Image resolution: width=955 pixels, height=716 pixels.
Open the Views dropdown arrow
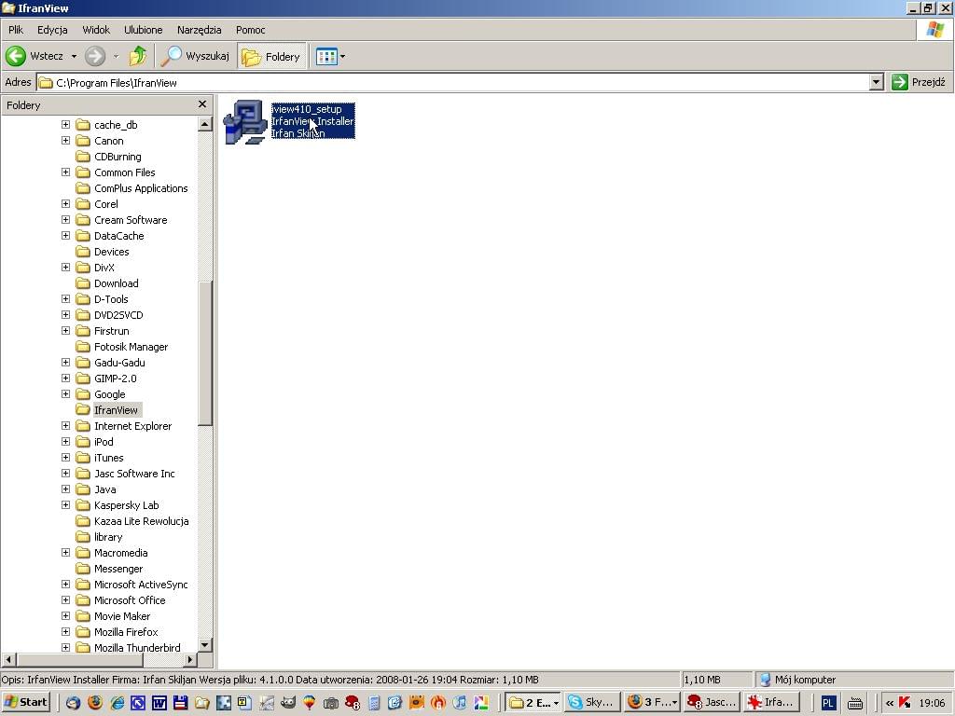[x=342, y=57]
